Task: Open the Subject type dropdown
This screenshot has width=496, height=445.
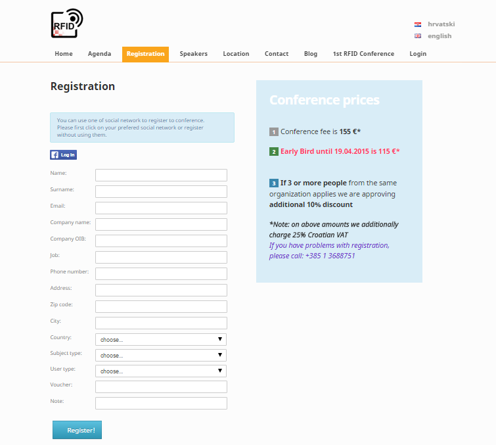Action: 161,355
